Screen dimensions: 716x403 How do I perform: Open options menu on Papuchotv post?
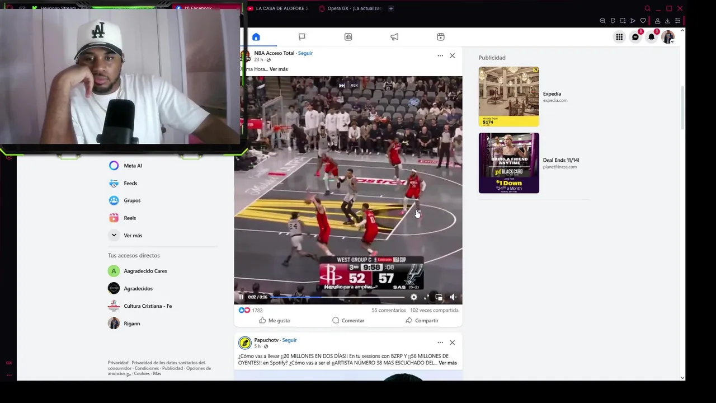(x=440, y=343)
